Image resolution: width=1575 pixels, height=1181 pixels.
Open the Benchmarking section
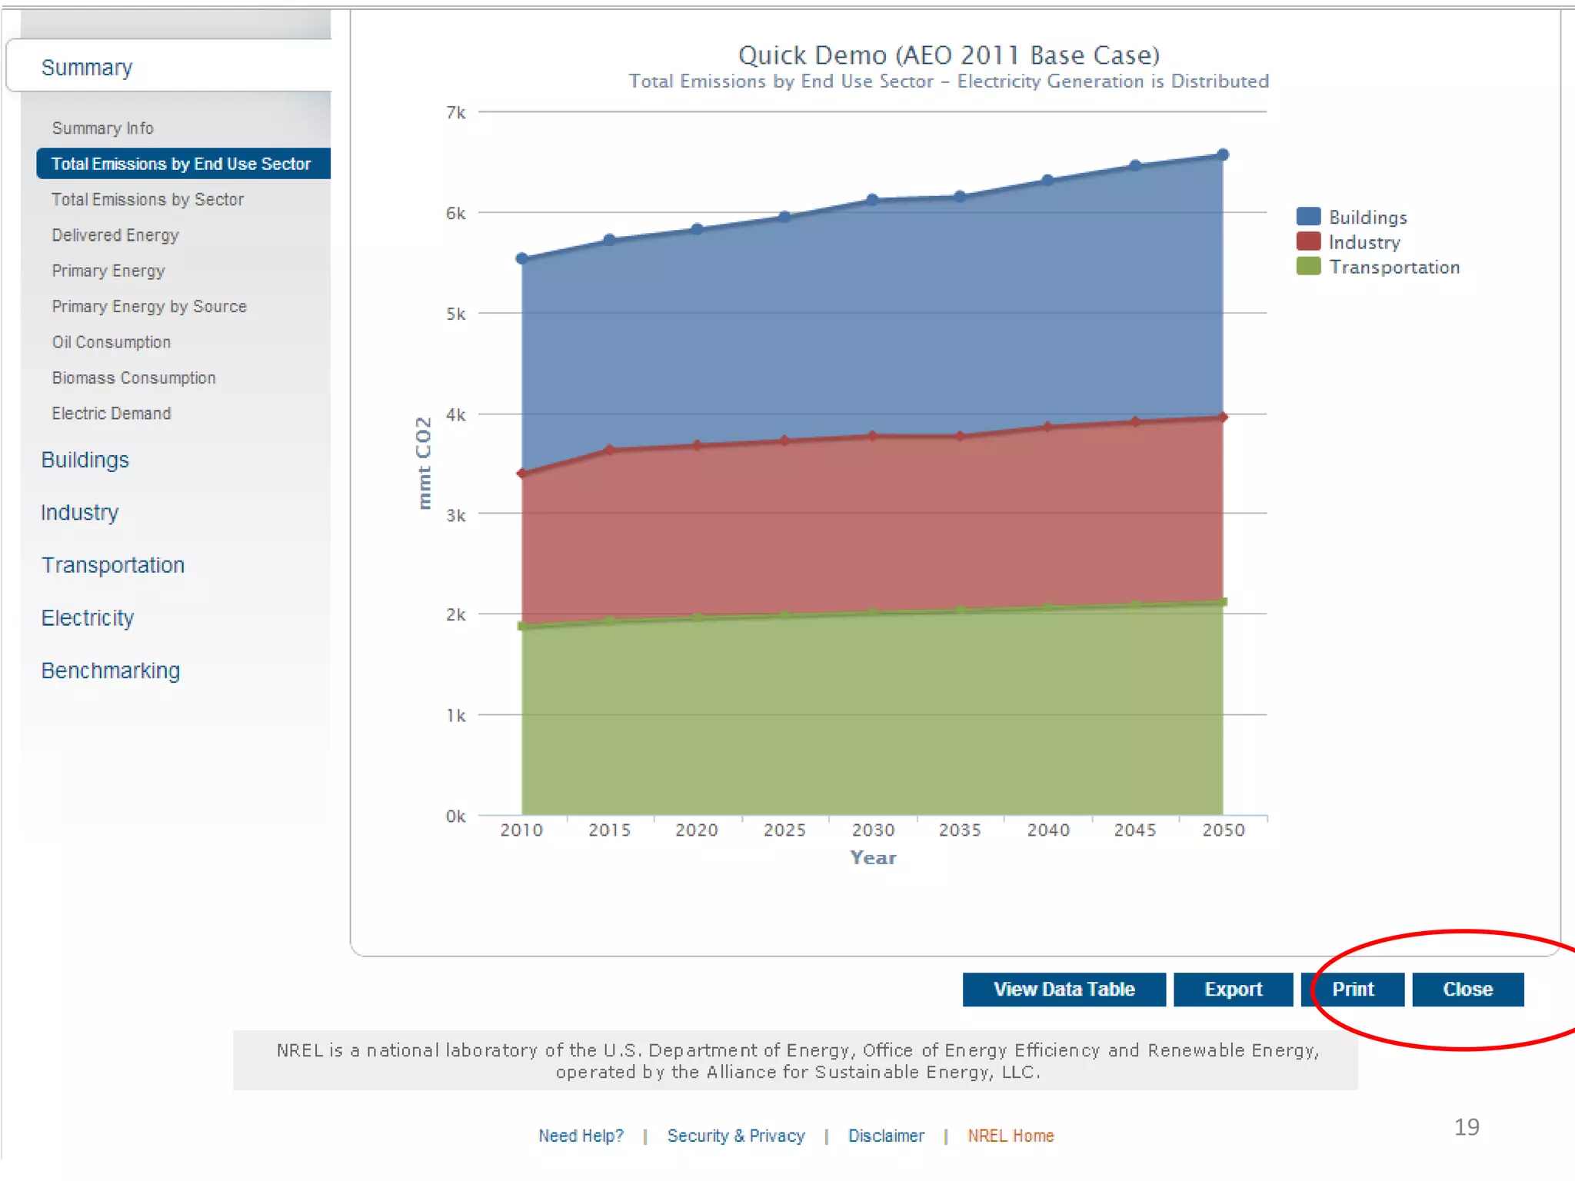111,670
